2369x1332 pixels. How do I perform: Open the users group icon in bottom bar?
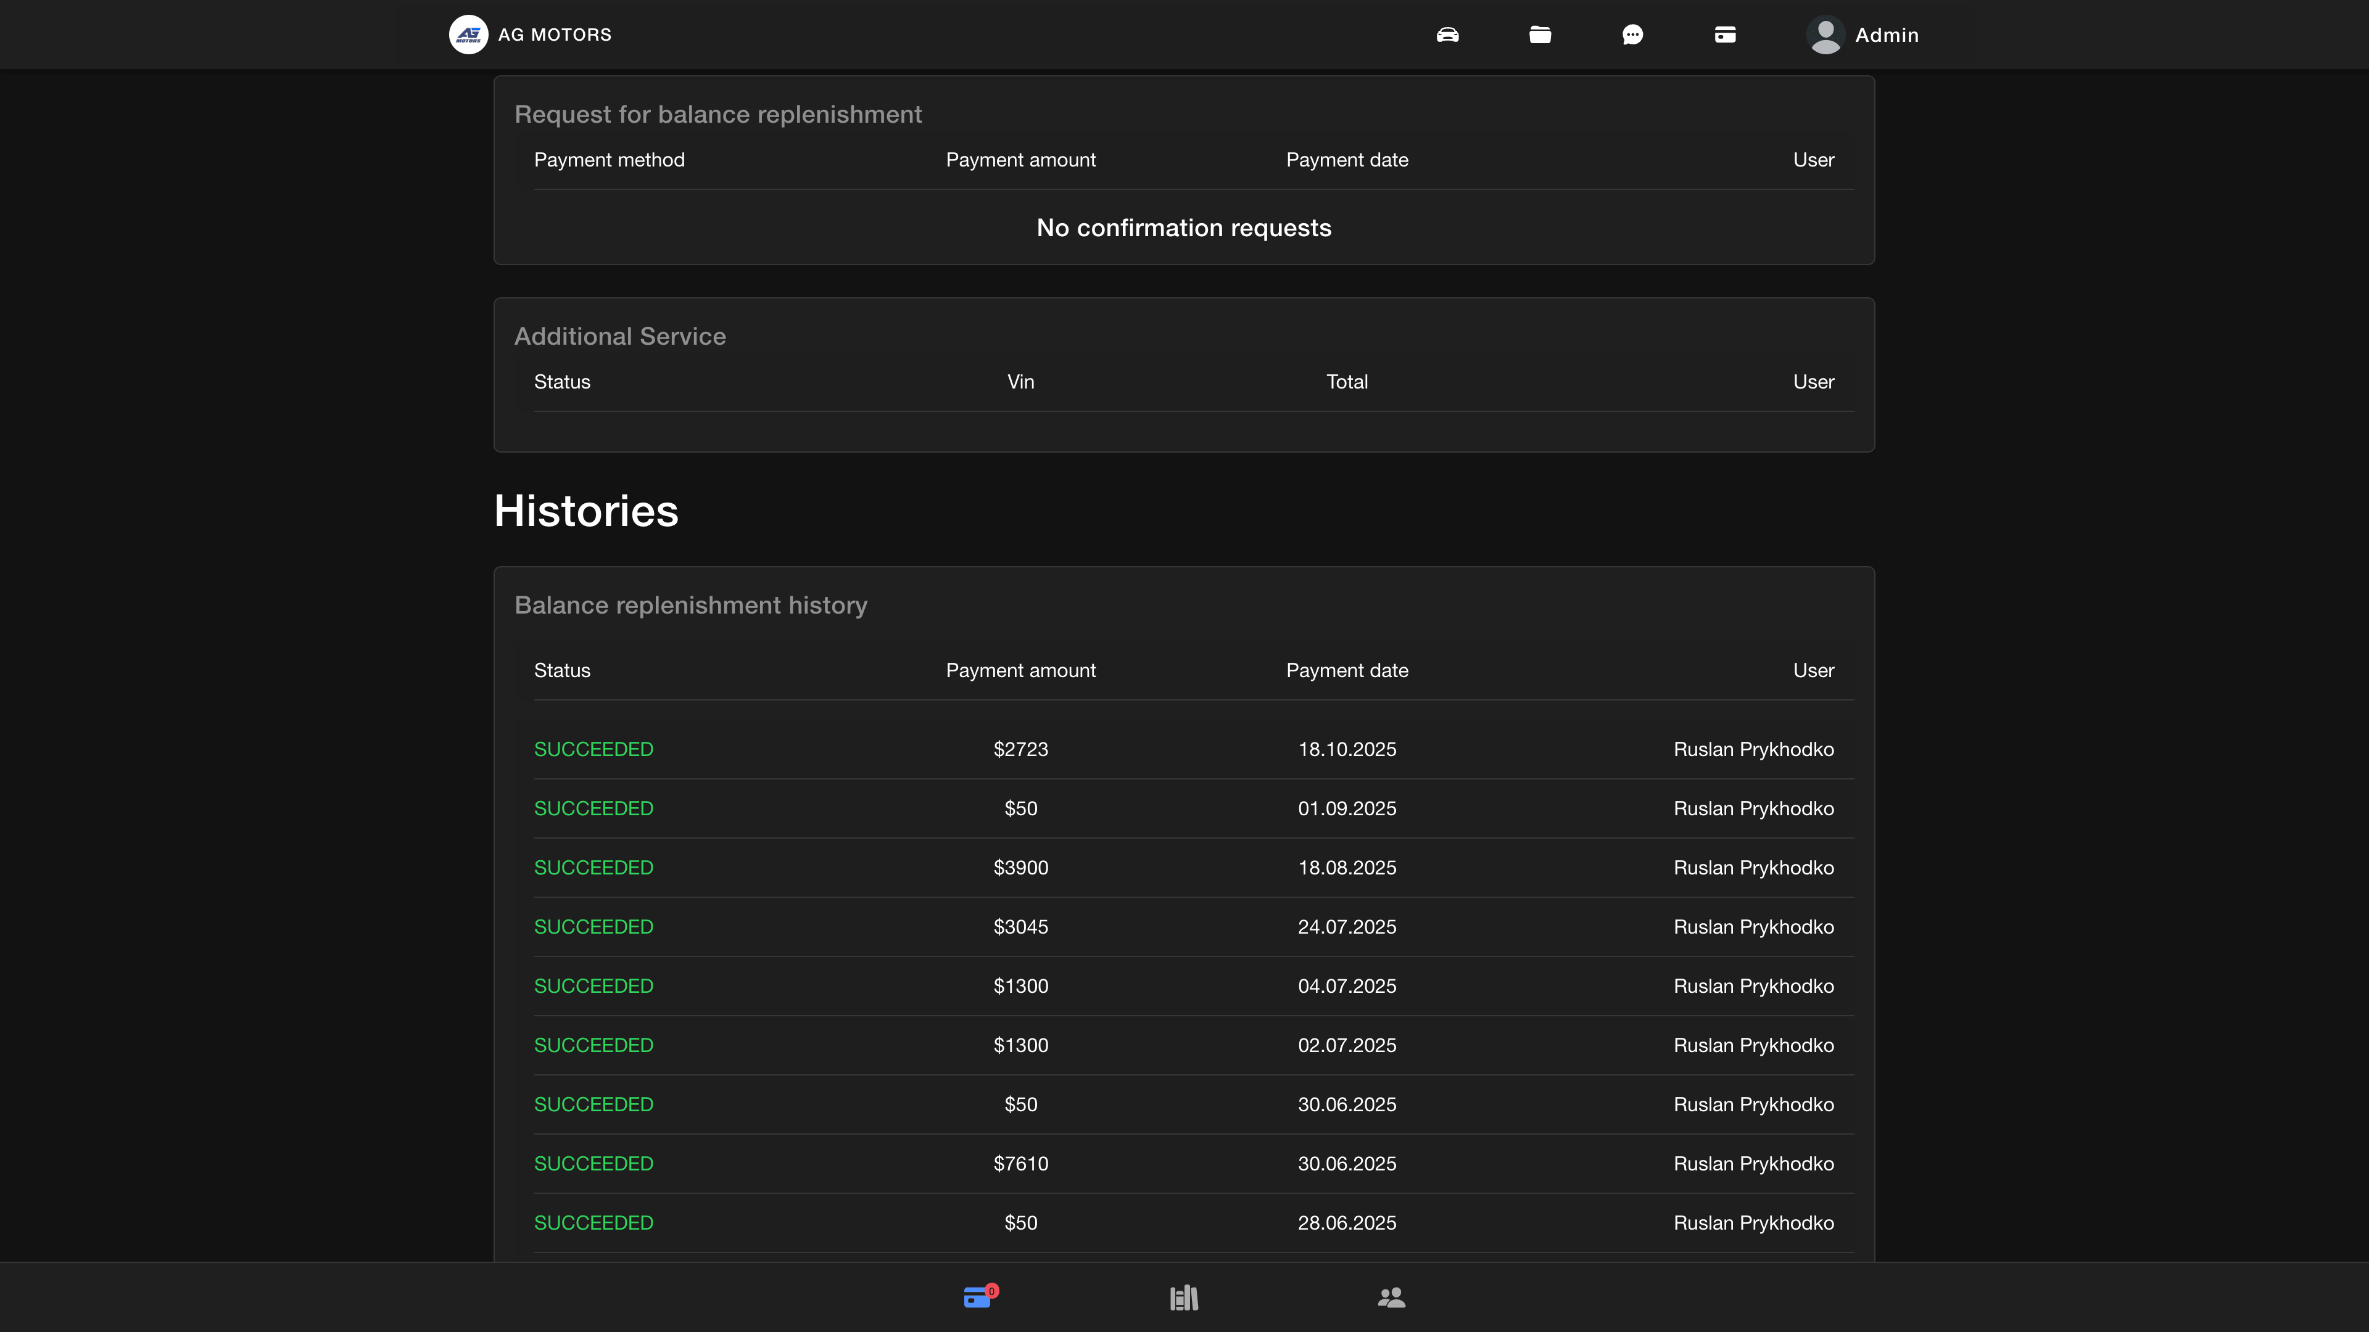point(1391,1297)
